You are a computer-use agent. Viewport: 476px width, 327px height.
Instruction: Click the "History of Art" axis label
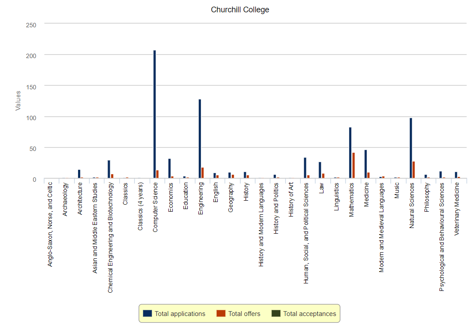coord(291,199)
